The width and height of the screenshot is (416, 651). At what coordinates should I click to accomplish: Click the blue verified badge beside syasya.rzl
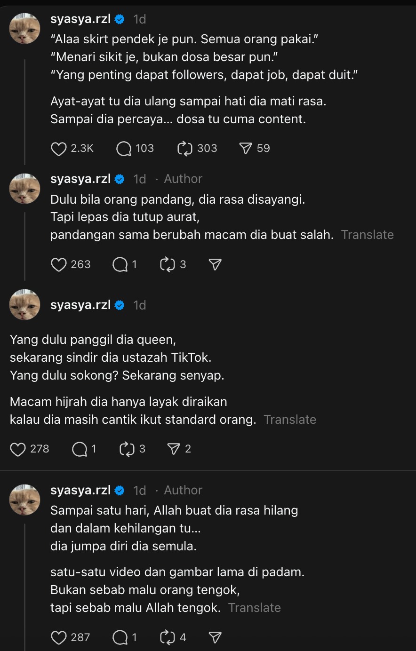120,19
